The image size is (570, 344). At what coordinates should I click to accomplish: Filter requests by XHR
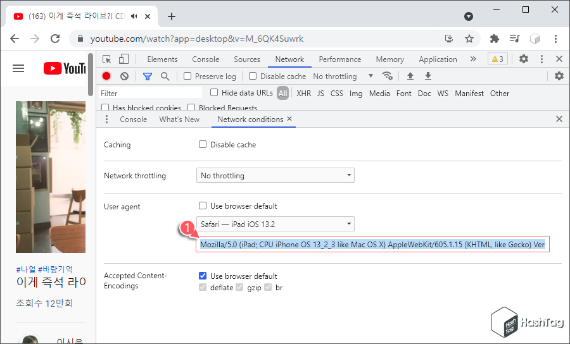[x=303, y=93]
